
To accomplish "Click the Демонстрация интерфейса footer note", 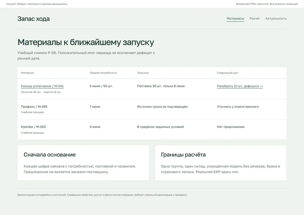I will (x=102, y=195).
